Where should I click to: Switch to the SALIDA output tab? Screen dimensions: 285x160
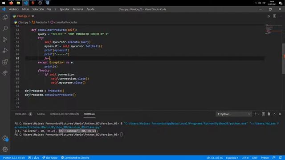[x=41, y=114]
